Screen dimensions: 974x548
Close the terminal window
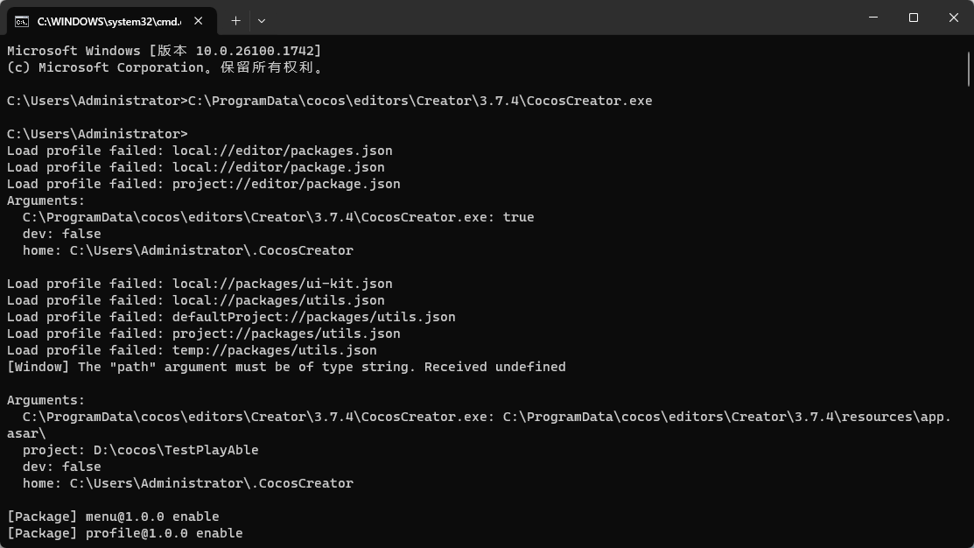[x=954, y=18]
